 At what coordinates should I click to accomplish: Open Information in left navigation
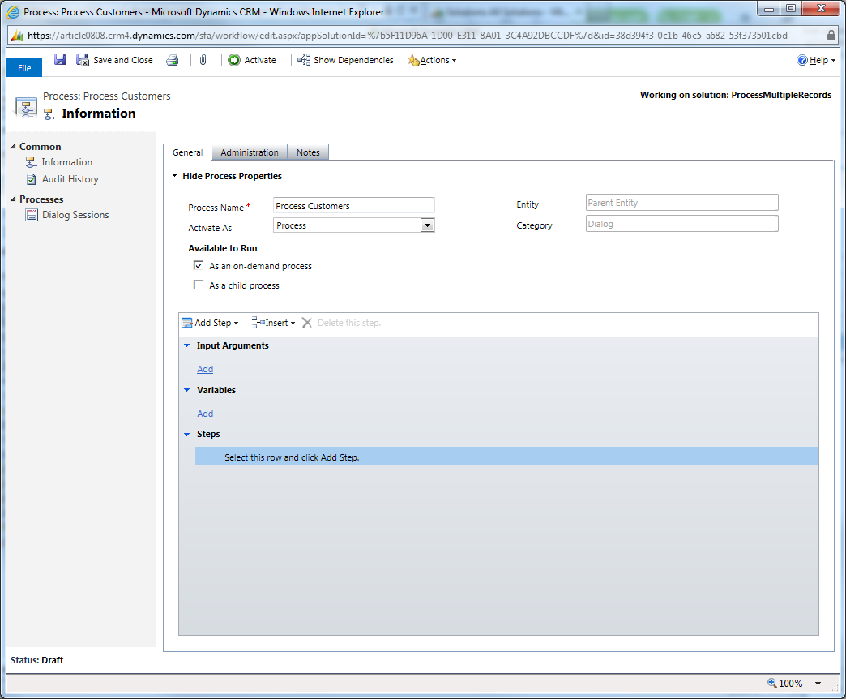pos(67,162)
